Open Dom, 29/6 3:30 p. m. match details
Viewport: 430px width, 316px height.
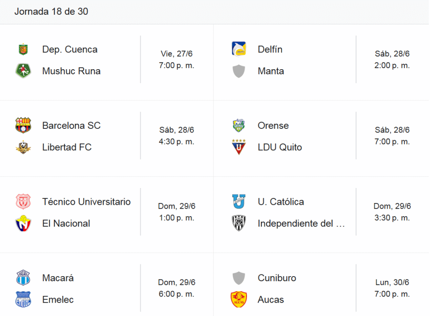[392, 212]
